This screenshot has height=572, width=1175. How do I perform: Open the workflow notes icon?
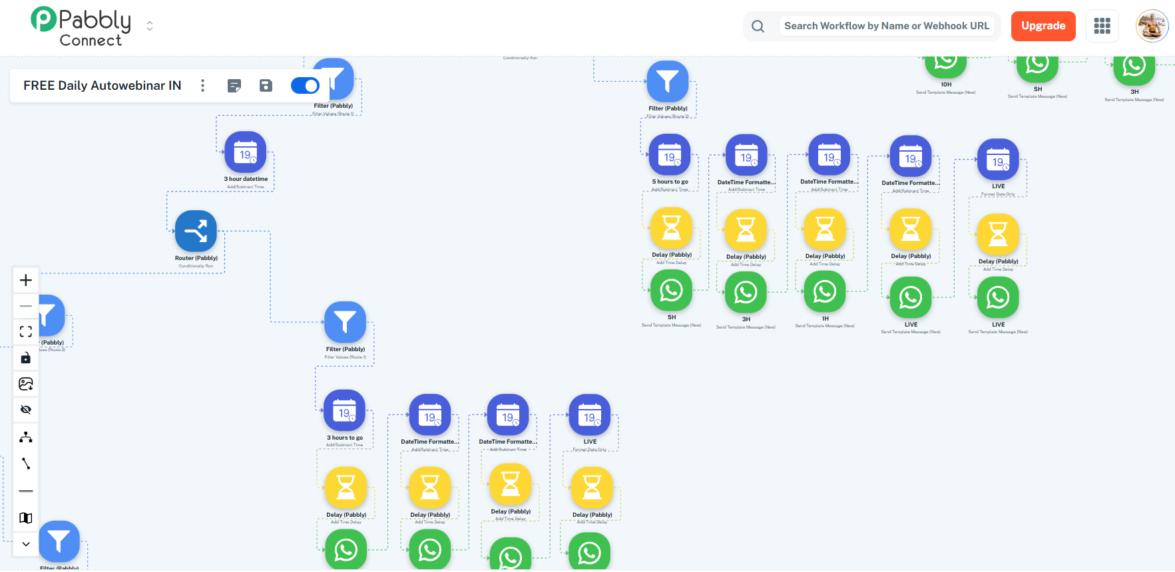coord(234,86)
